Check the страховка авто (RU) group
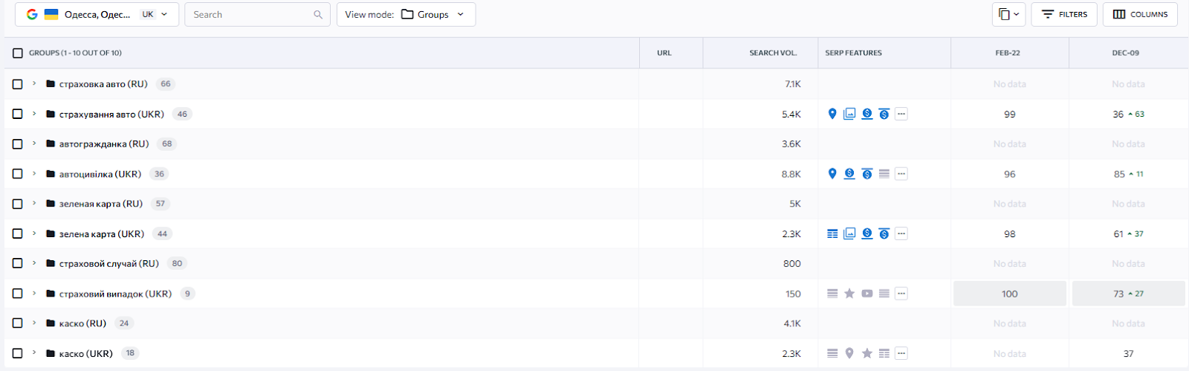Viewport: 1189px width, 371px height. click(x=18, y=84)
